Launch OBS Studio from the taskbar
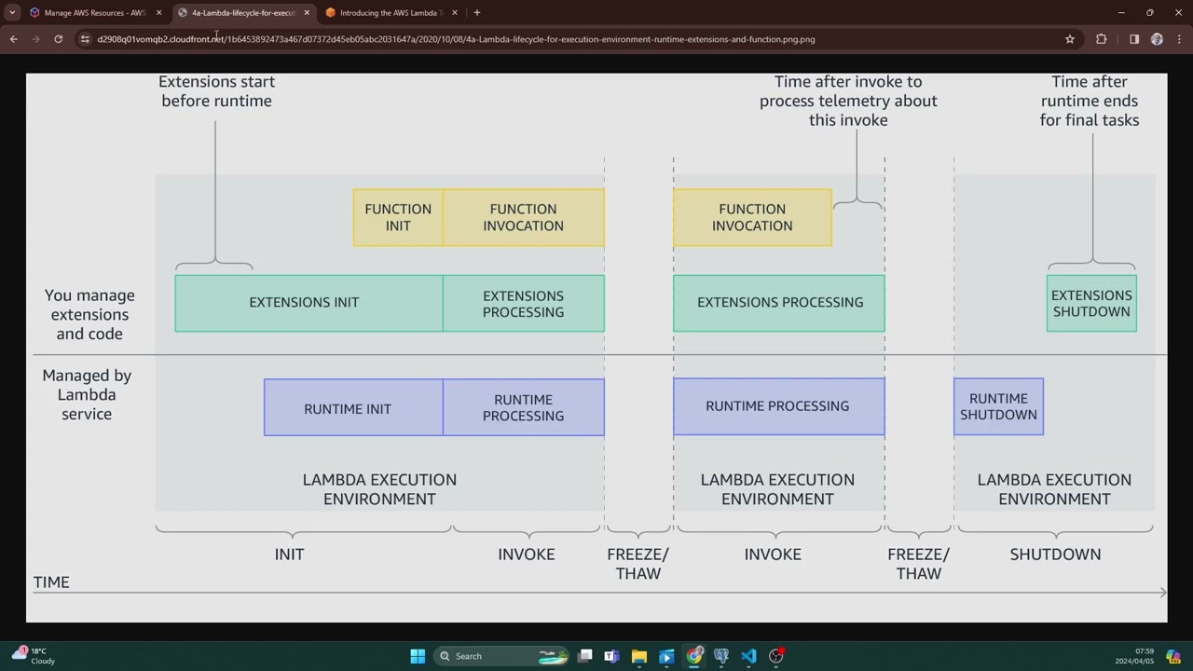 click(776, 656)
